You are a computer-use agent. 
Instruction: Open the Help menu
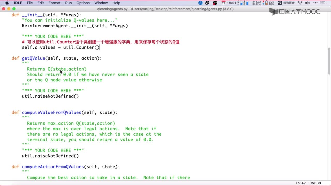116,3
